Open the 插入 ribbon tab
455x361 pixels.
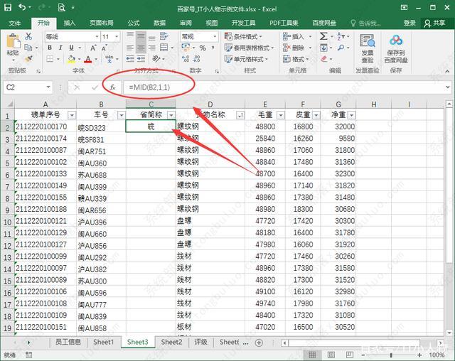click(x=70, y=23)
